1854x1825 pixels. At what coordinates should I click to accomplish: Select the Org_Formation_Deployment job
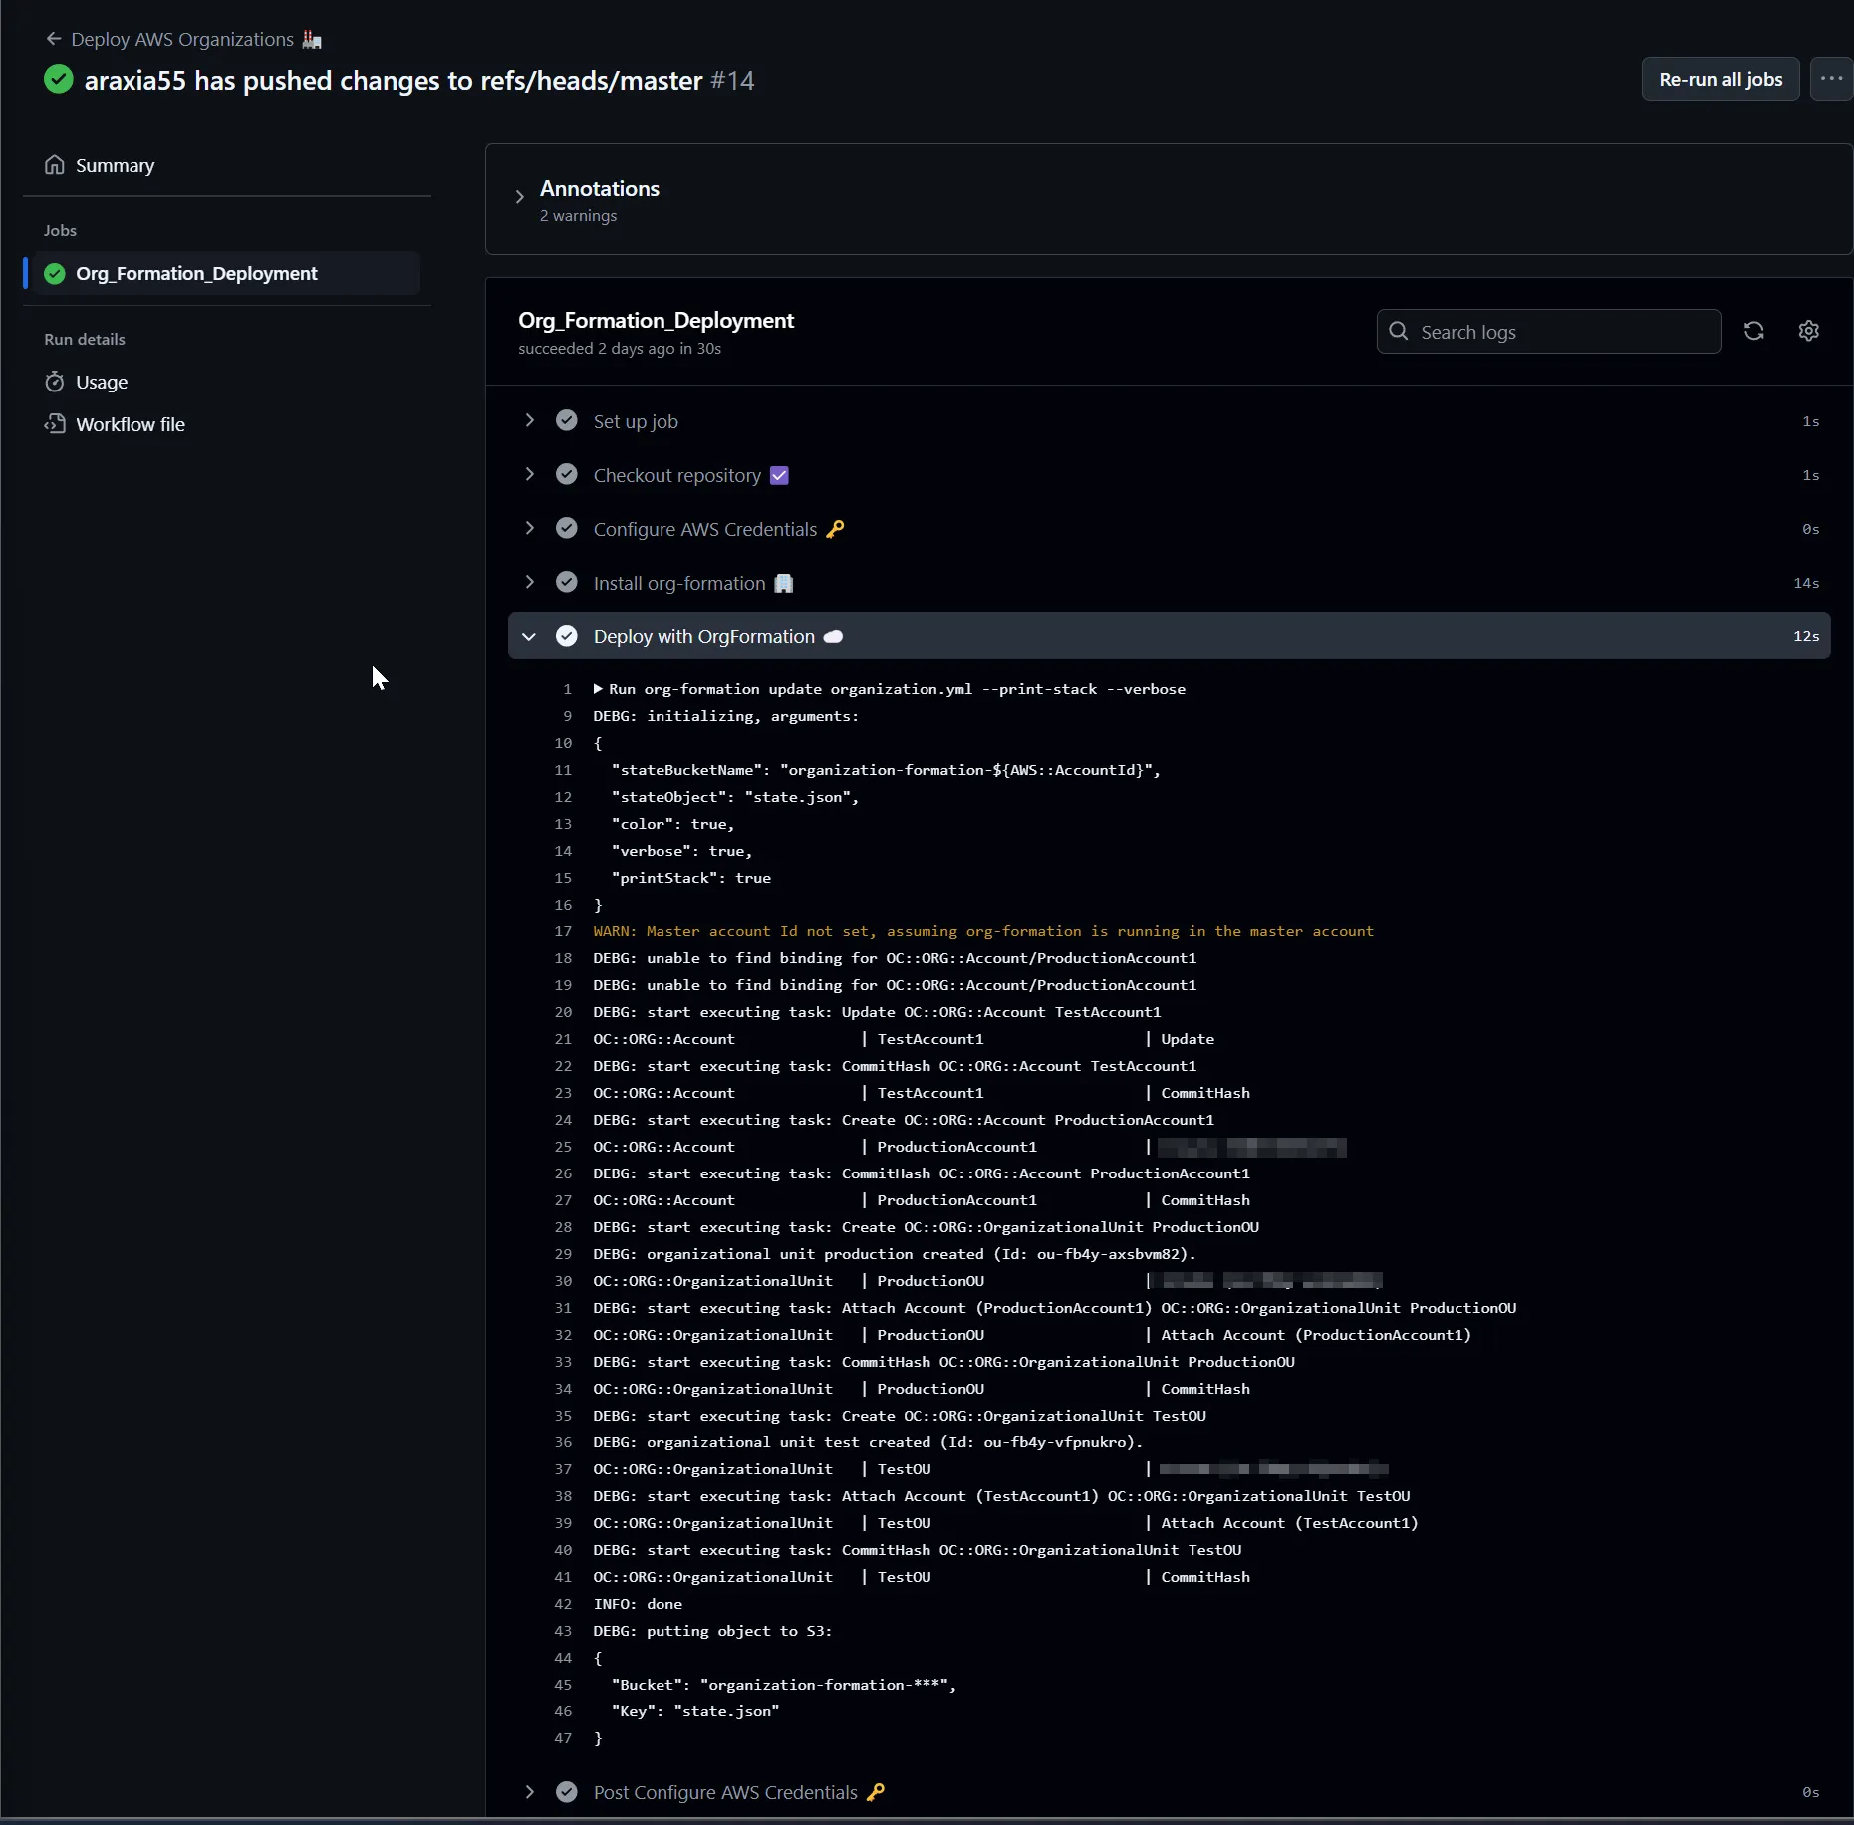click(x=197, y=273)
